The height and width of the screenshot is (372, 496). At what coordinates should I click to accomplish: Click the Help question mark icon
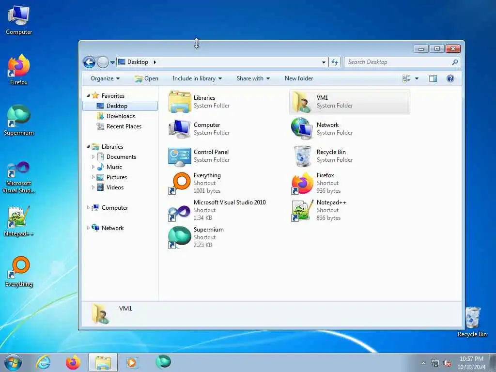click(450, 78)
